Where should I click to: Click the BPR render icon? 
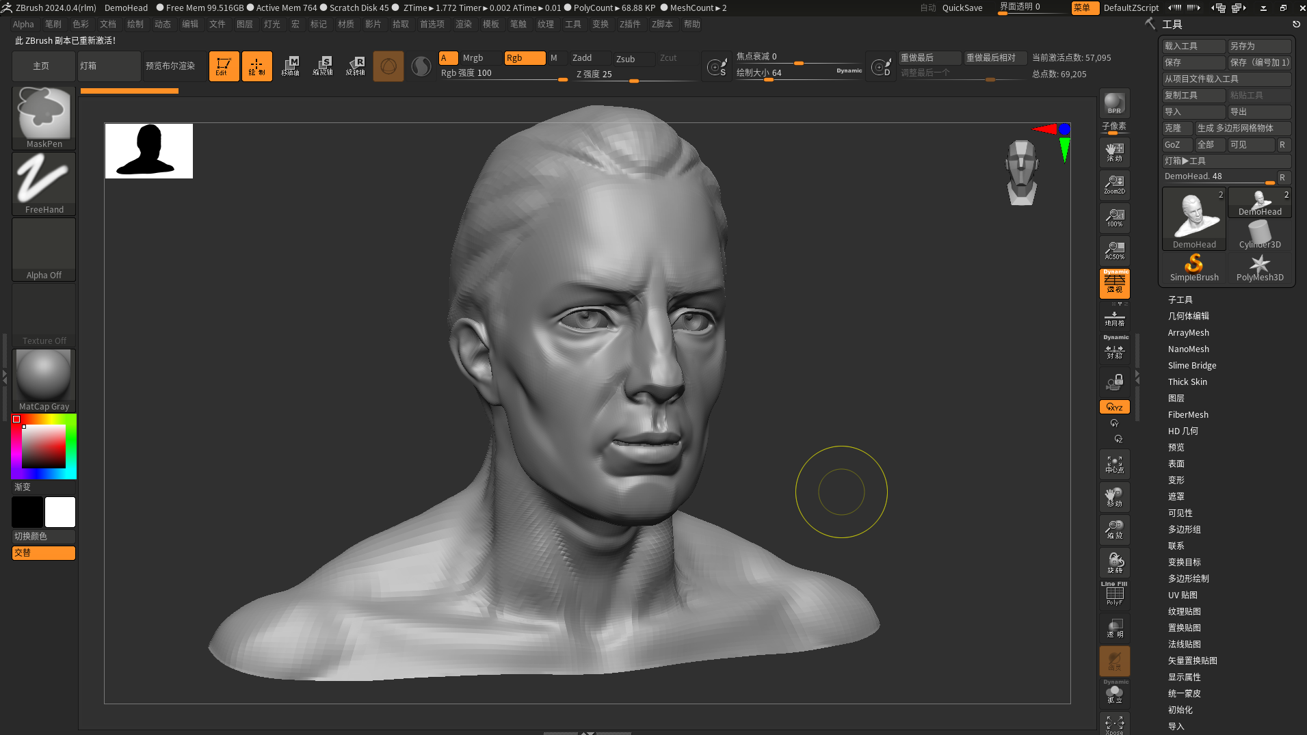[1114, 103]
